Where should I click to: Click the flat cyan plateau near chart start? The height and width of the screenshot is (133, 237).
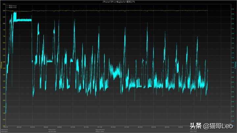24,20
